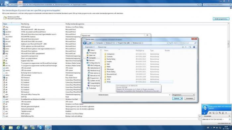Image resolution: width=232 pixels, height=130 pixels.
Task: Open TeamViewer from the taskbar
Action: pyautogui.click(x=40, y=127)
